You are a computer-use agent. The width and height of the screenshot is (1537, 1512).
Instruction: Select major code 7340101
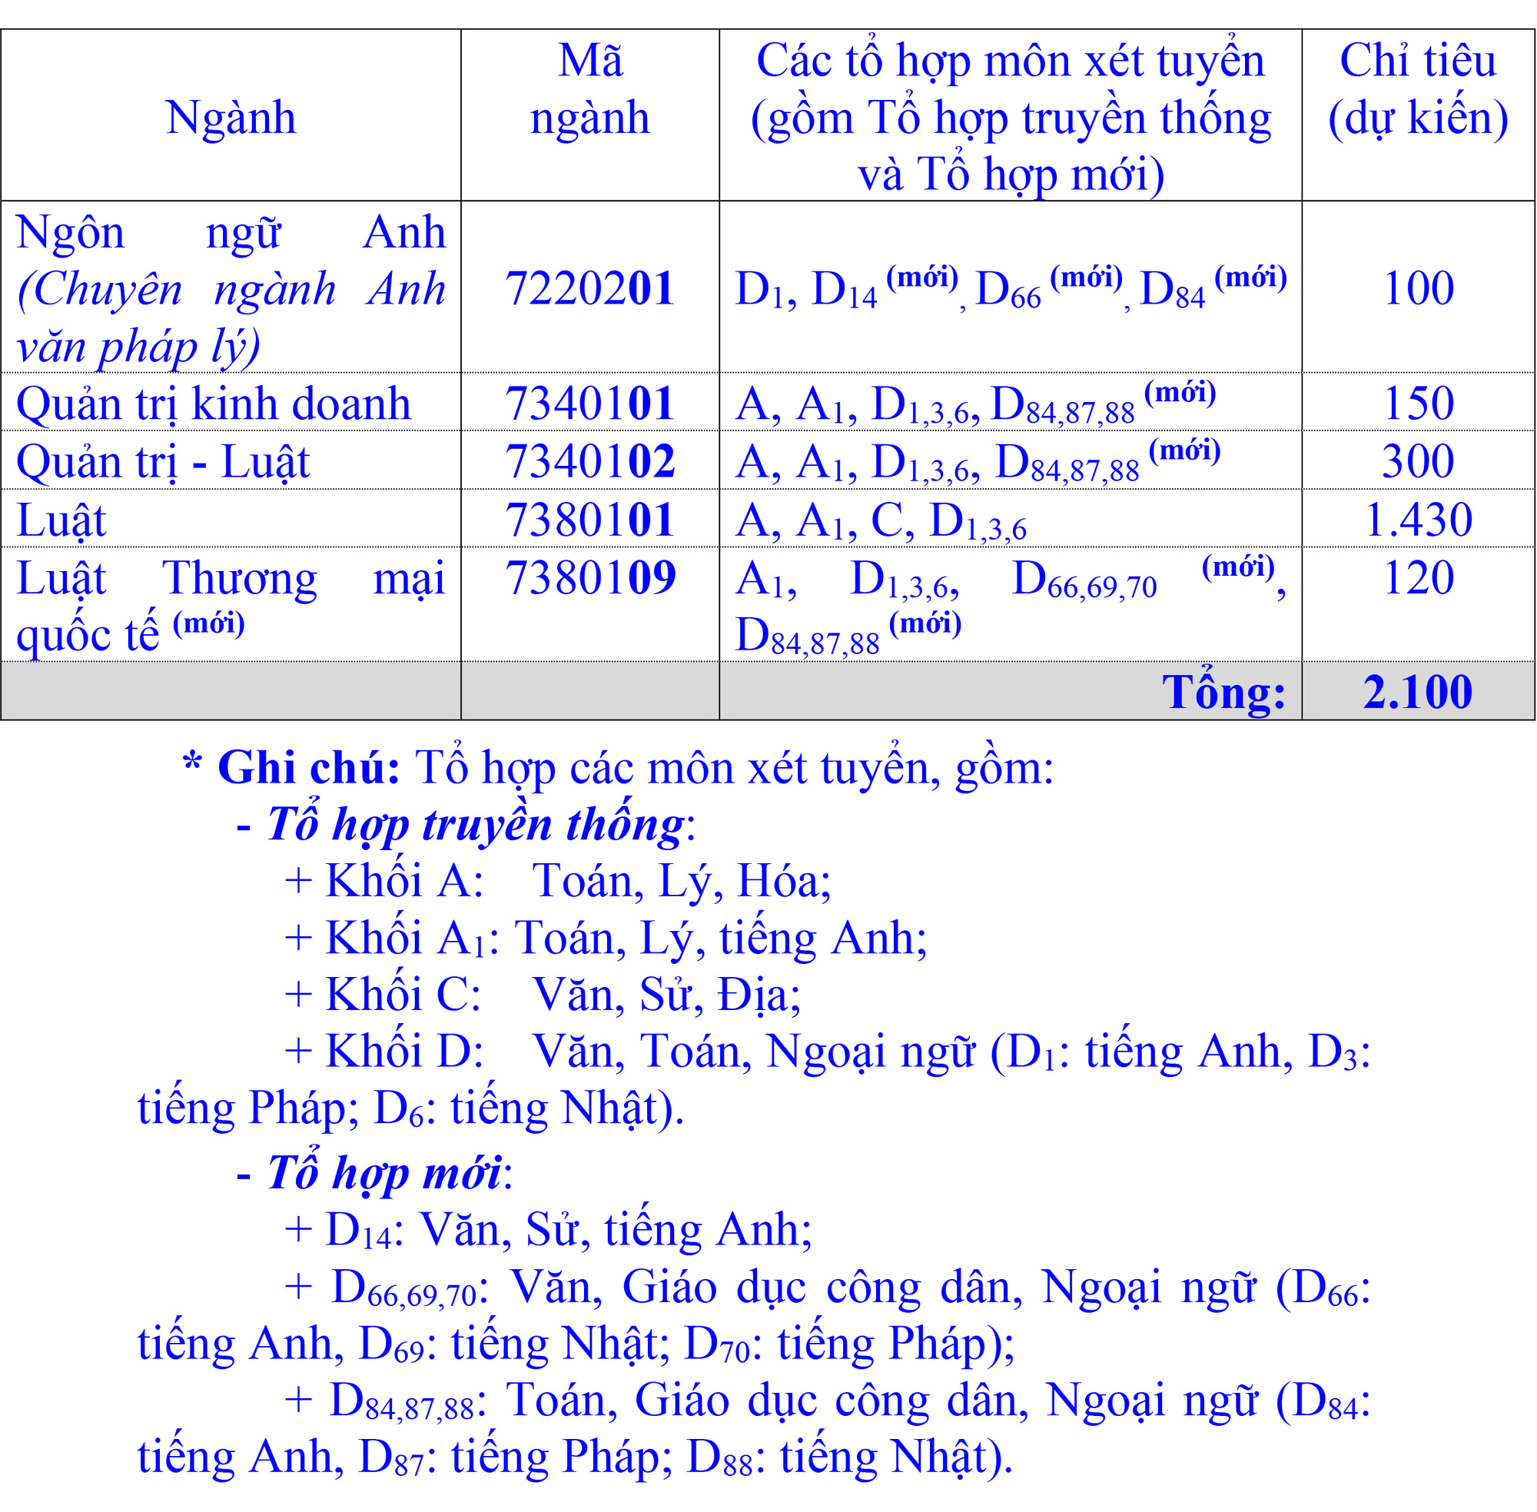(x=590, y=404)
